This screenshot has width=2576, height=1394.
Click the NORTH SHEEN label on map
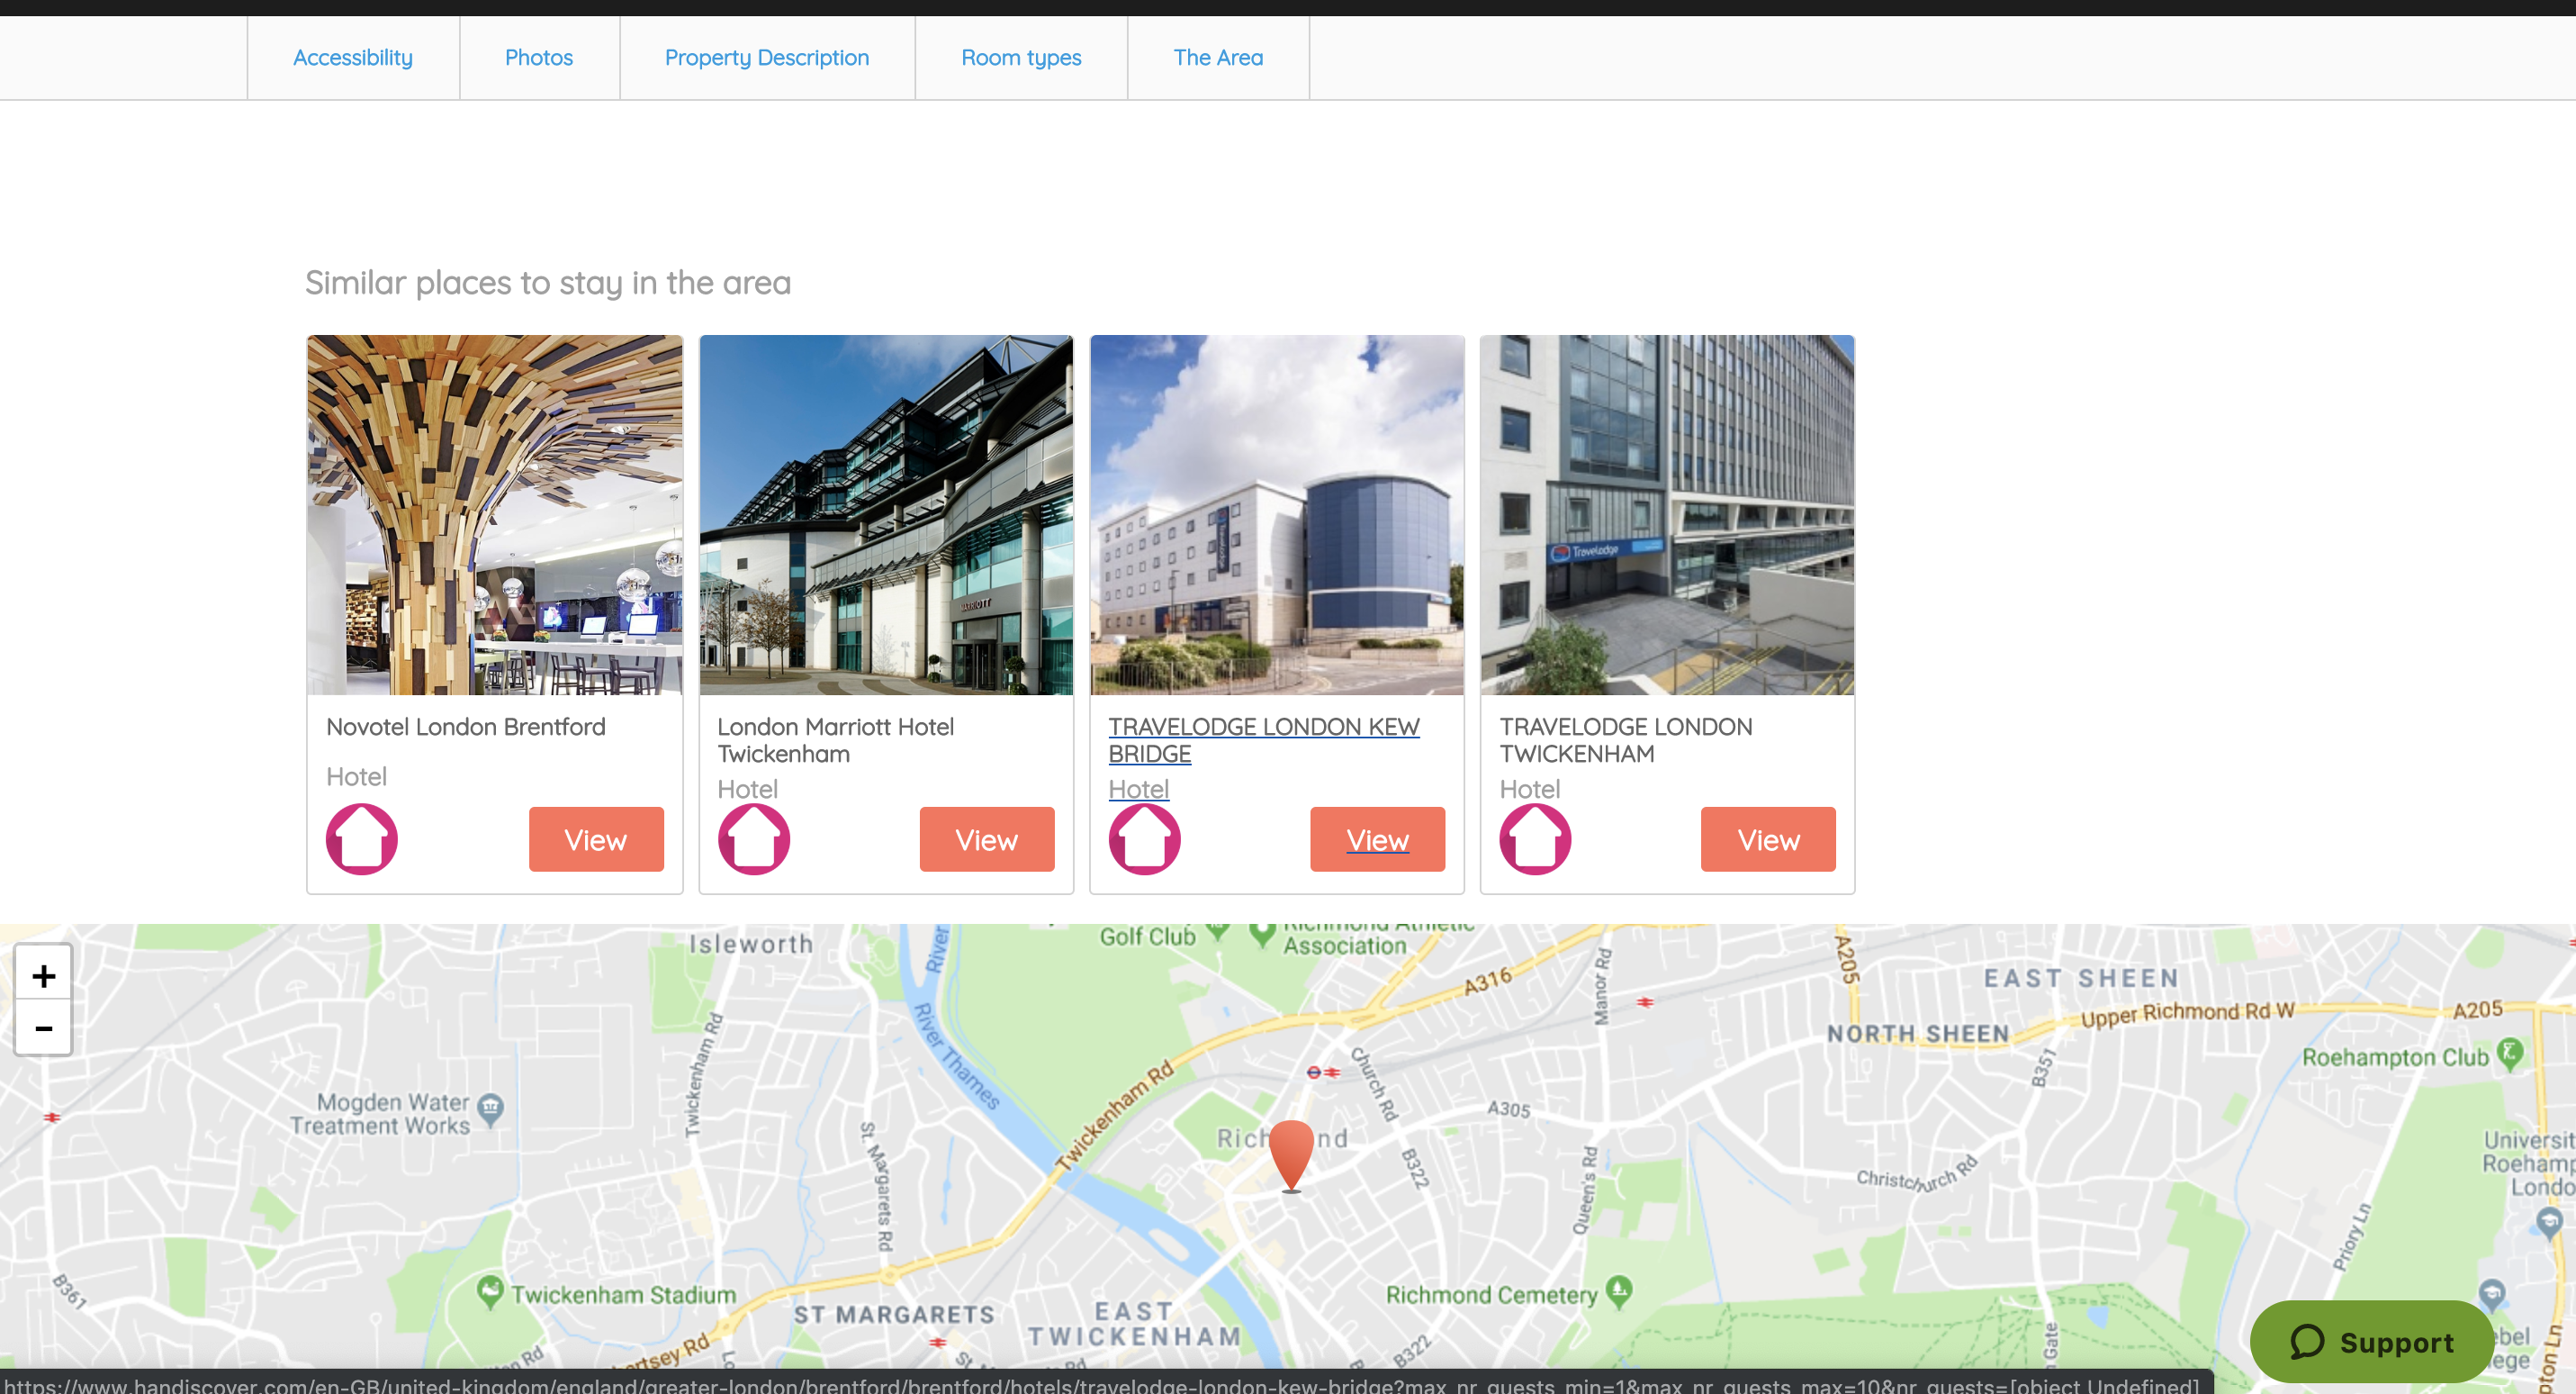[x=1918, y=1034]
